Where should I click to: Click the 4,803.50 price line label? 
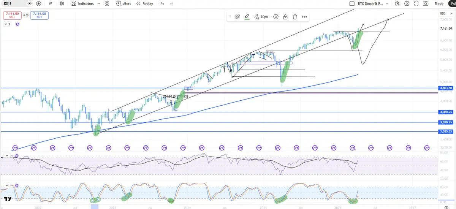[x=446, y=88]
